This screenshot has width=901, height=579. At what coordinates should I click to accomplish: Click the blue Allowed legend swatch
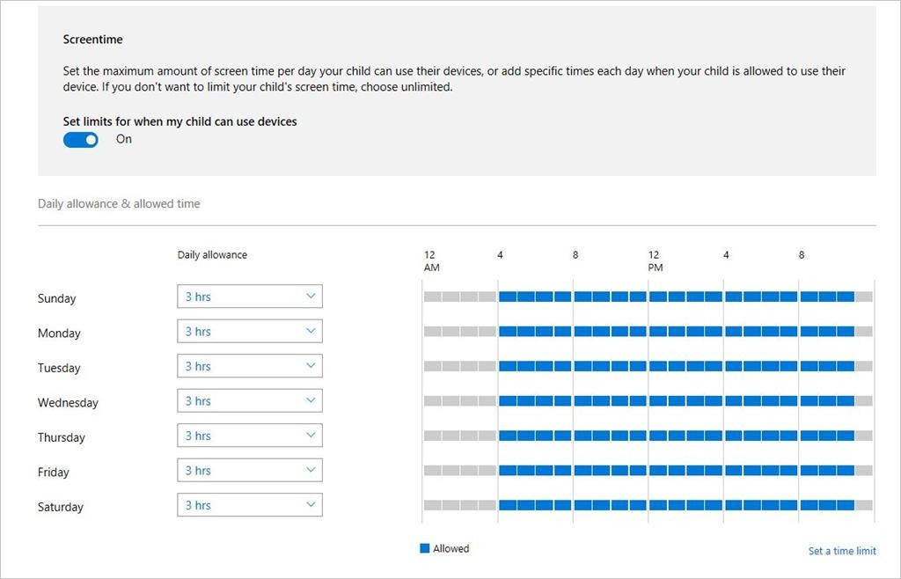coord(425,548)
